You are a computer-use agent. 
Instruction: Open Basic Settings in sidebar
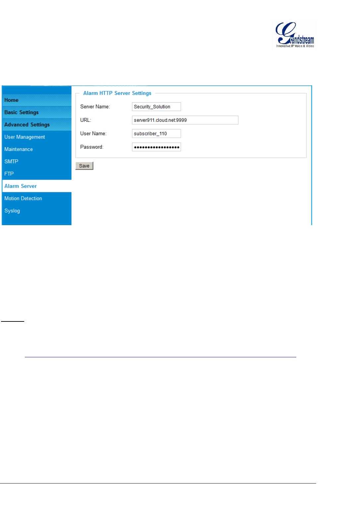click(x=37, y=112)
